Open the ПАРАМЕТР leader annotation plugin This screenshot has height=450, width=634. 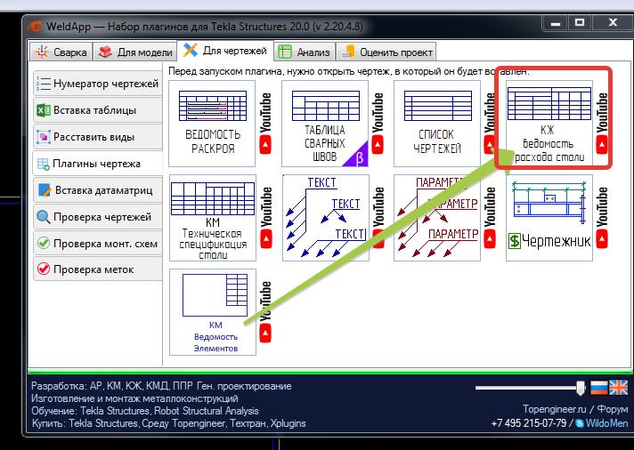[437, 218]
